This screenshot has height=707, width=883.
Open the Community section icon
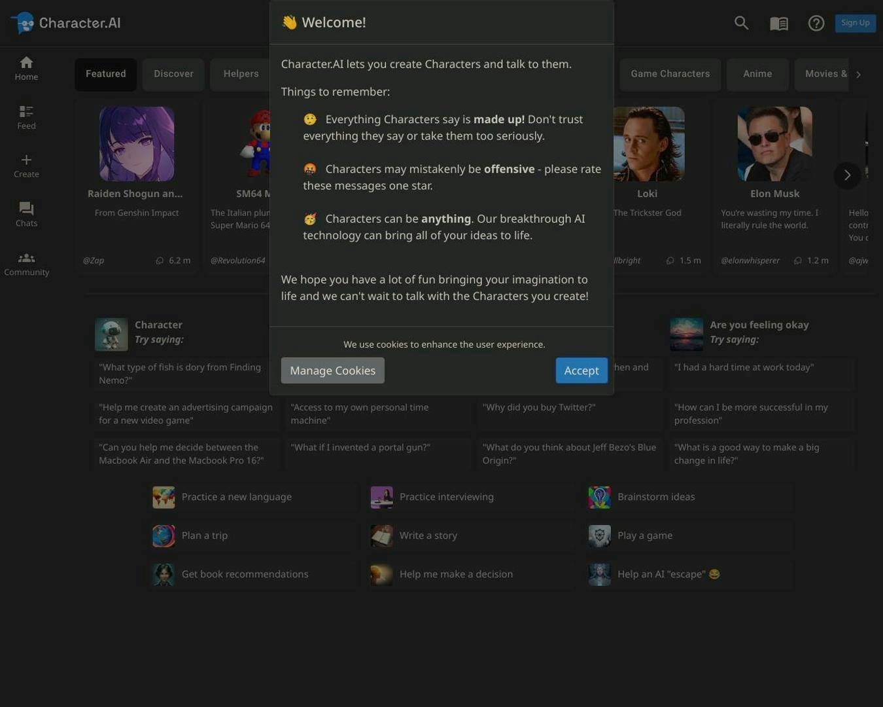tap(26, 263)
